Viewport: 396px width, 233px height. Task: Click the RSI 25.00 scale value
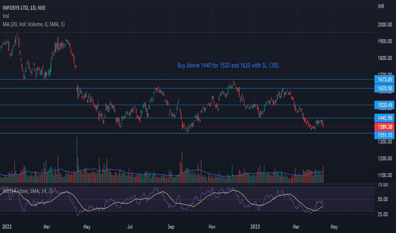coord(382,214)
